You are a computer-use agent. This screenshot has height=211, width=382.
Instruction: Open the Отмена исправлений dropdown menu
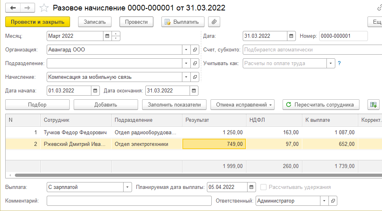(242, 104)
